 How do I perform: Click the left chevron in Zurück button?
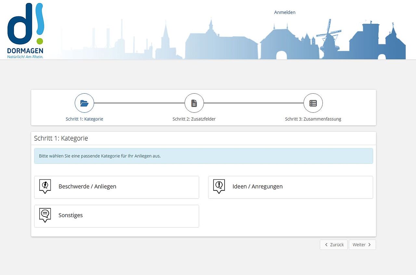click(326, 245)
